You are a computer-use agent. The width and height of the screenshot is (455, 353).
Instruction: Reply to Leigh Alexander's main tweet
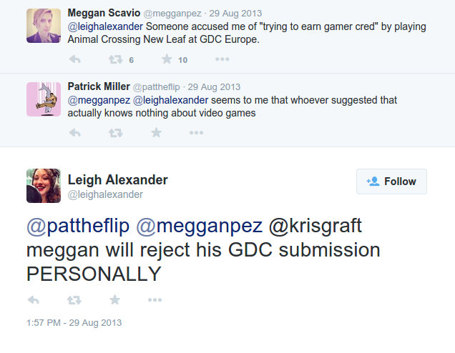(34, 300)
